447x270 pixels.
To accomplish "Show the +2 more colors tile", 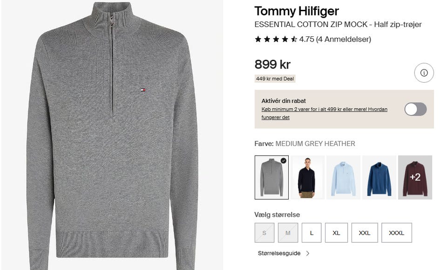I will (x=415, y=177).
